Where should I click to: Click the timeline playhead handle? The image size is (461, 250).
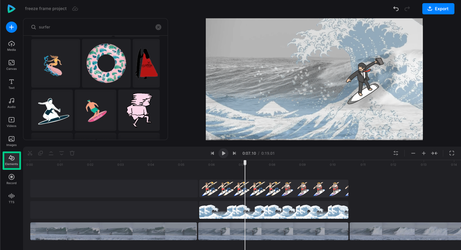pos(245,163)
